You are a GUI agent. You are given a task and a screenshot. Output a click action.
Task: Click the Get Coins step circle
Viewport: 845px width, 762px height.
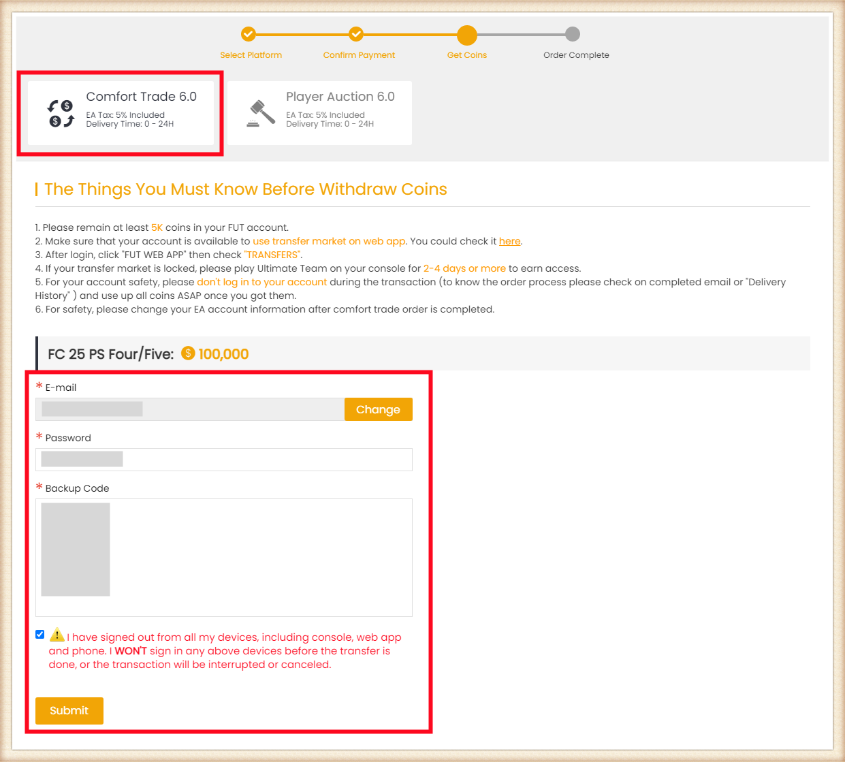(x=467, y=35)
